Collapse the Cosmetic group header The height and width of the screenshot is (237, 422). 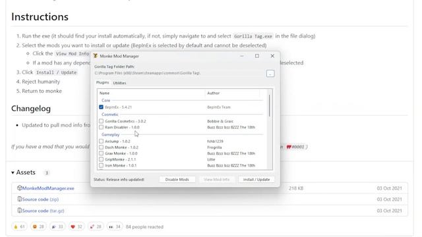tap(110, 115)
